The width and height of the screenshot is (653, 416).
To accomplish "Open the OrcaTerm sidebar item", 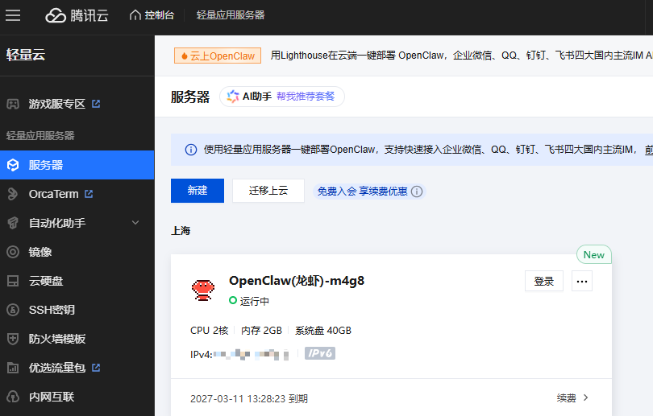I will coord(53,194).
